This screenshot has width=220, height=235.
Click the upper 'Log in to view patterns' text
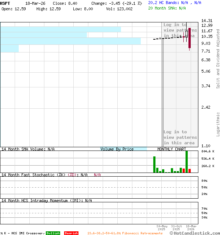pos(180,30)
